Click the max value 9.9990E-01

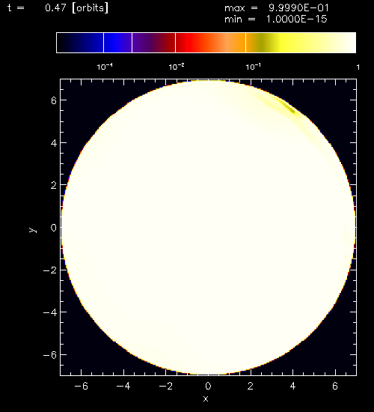coord(298,8)
